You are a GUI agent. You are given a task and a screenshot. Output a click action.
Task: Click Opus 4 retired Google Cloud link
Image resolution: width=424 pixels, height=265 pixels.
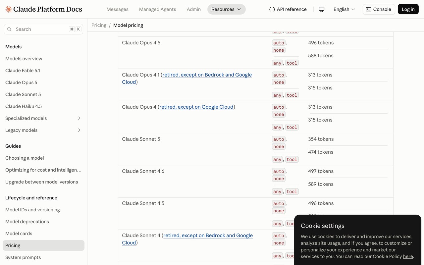196,107
